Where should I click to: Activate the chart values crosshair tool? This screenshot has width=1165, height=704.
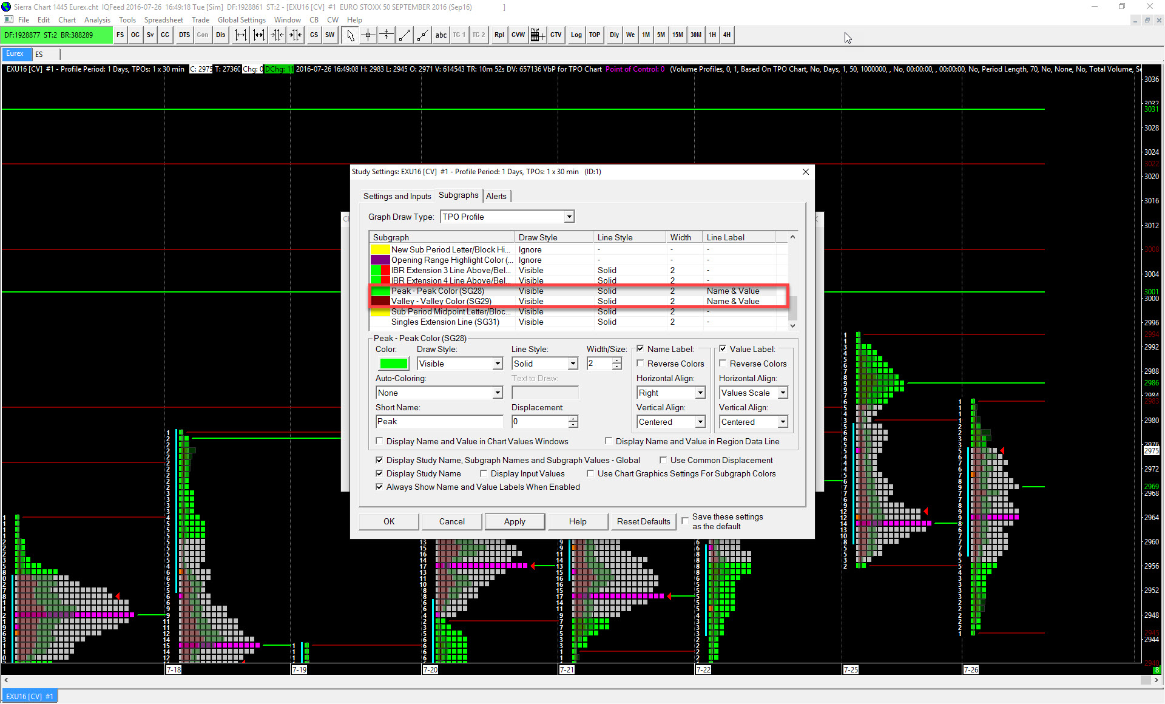click(x=368, y=35)
